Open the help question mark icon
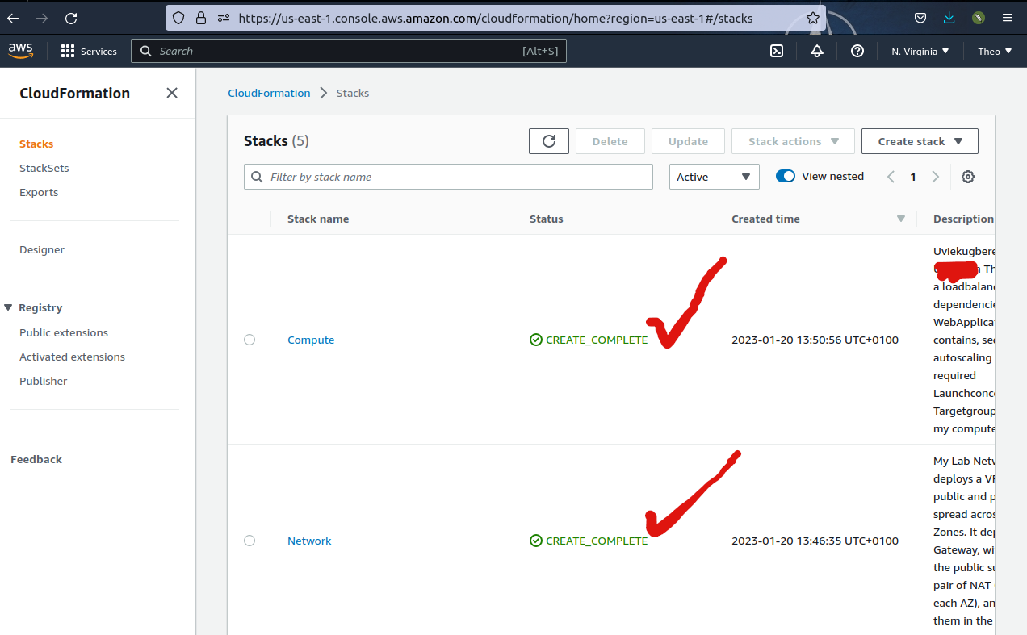The width and height of the screenshot is (1027, 635). click(x=857, y=51)
